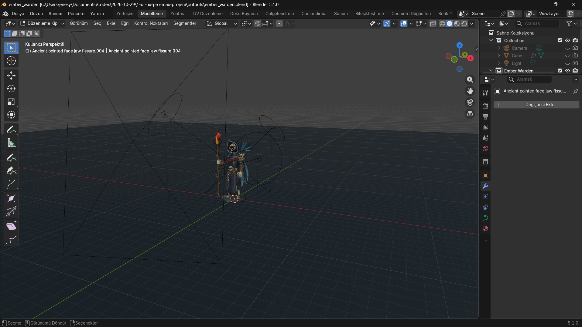Toggle snapping magnet button

pos(258,23)
